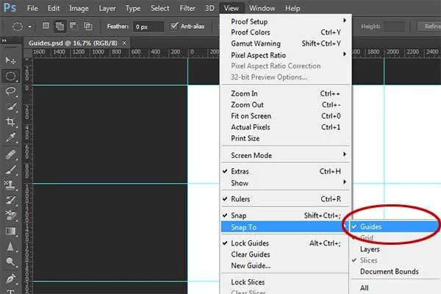Close the Guides.psd document tab
Screen dimensions: 441x294
pos(124,43)
